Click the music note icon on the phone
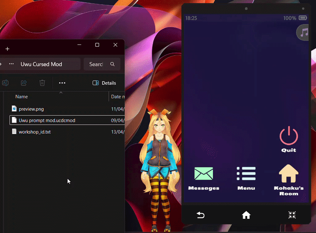The width and height of the screenshot is (316, 233). (x=303, y=32)
